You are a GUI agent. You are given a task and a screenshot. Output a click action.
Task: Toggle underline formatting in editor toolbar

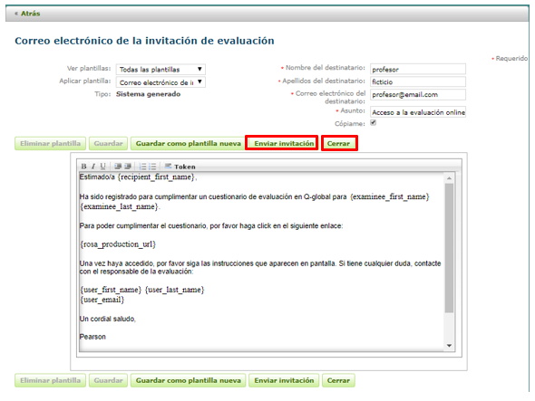pyautogui.click(x=102, y=167)
